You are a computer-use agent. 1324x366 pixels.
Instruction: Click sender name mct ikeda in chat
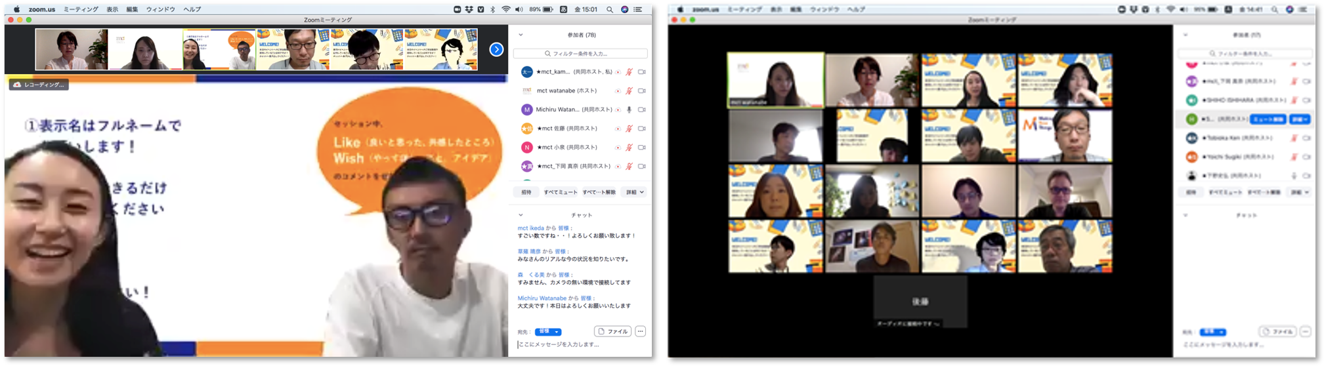530,228
